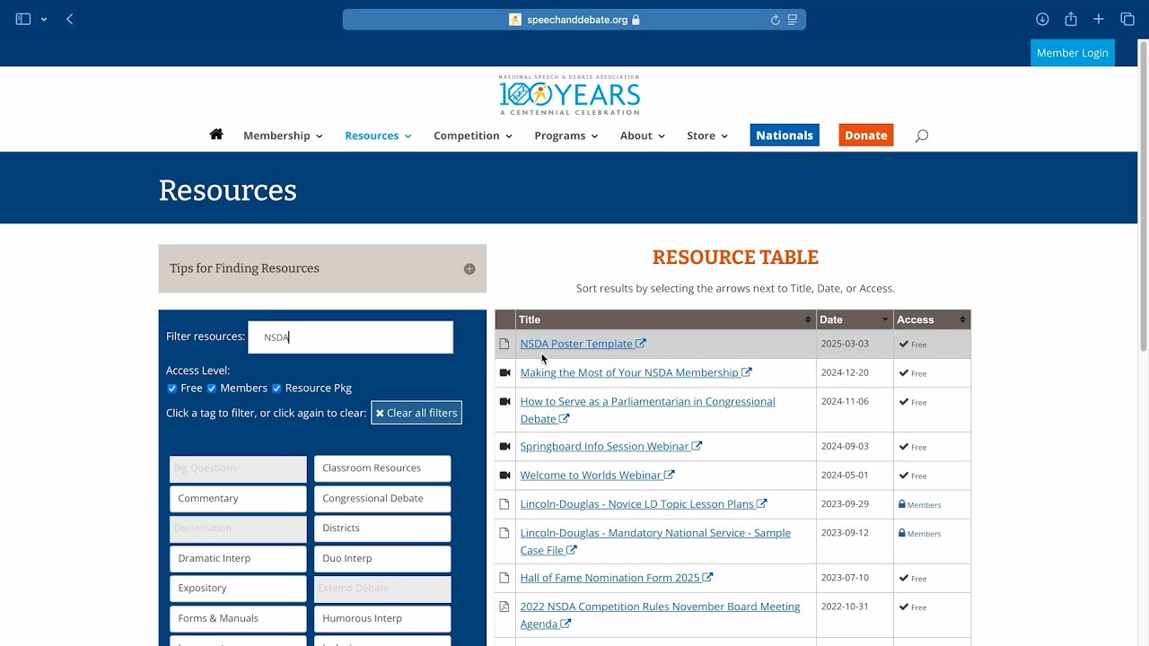Click video icon for Springboard Info Session
The image size is (1149, 646).
tap(504, 446)
